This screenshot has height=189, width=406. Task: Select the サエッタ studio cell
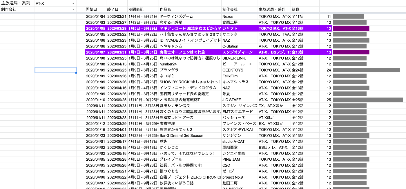click(x=240, y=34)
